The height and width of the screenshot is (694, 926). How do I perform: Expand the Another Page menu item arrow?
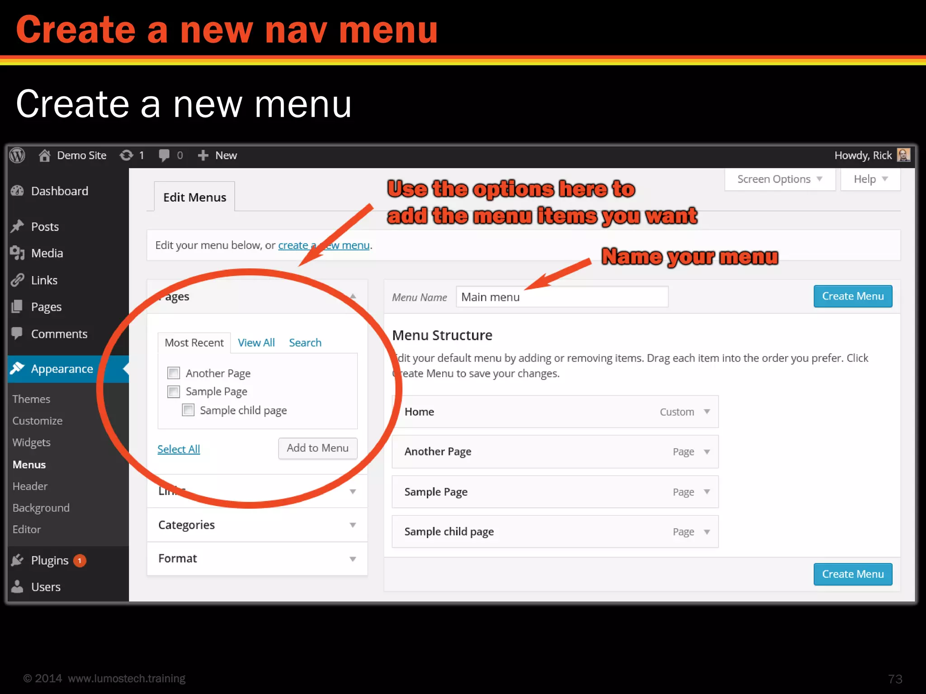coord(707,451)
